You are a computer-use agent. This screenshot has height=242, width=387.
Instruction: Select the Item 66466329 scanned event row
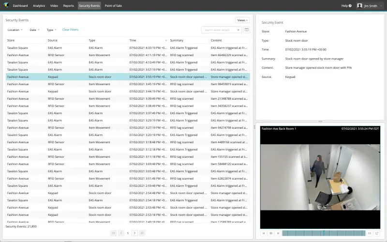coord(128,55)
